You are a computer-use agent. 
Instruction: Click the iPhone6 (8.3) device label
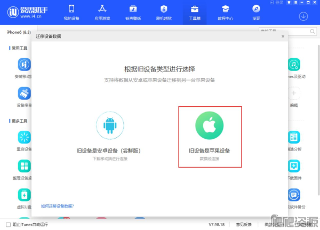tap(19, 32)
